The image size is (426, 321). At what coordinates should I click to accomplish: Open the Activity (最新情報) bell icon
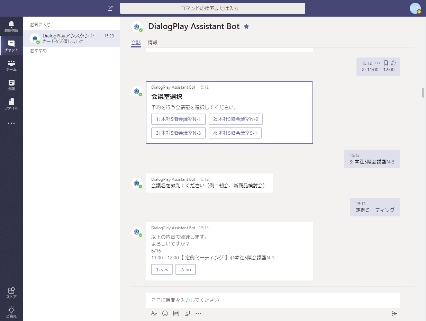tap(11, 26)
